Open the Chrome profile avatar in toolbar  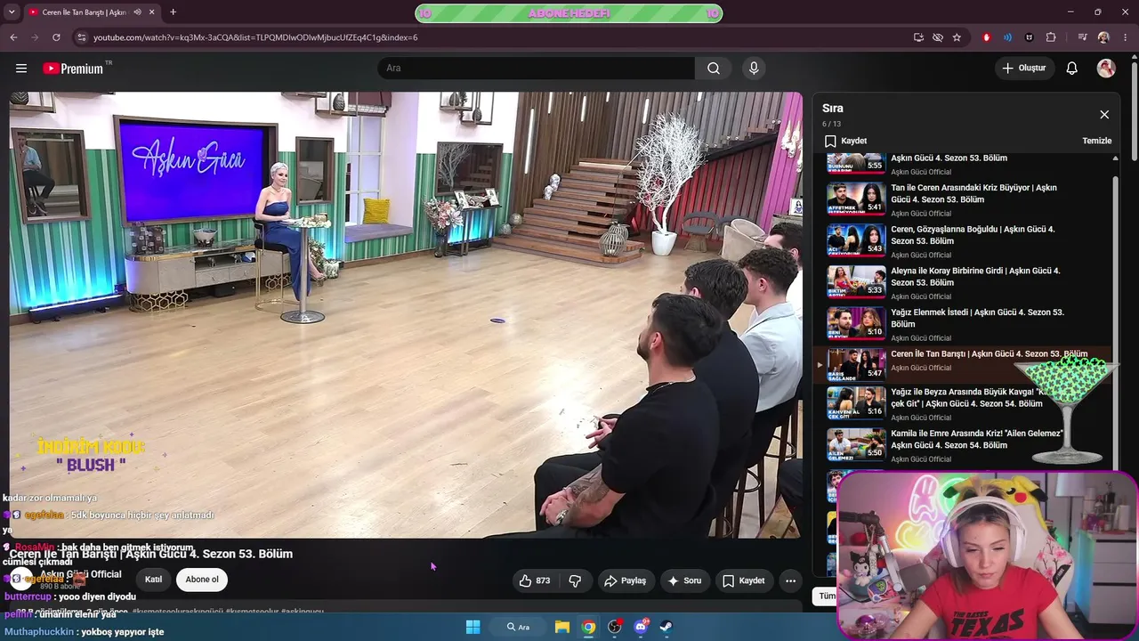click(x=1103, y=37)
